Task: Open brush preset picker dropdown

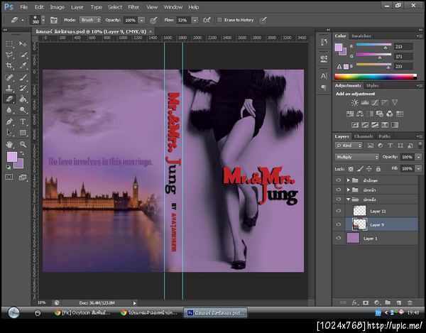Action: (43, 20)
